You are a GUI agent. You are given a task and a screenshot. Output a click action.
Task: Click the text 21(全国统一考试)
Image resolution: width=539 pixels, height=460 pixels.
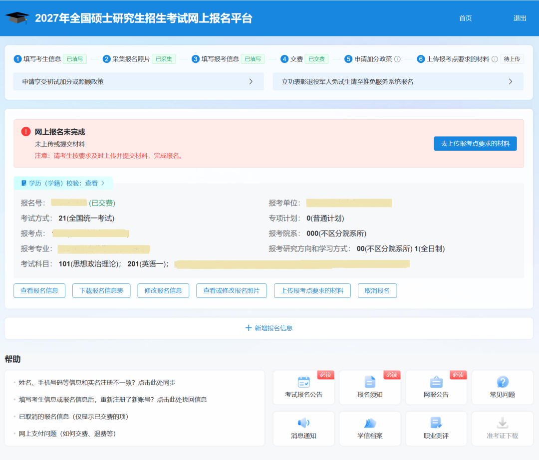[x=87, y=218]
